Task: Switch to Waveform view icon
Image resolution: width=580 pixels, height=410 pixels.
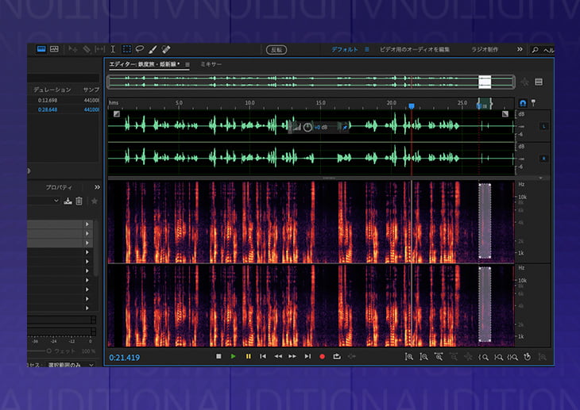Action: 41,49
